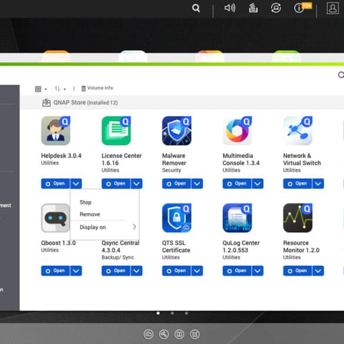Image resolution: width=344 pixels, height=344 pixels.
Task: Open Resource Monitor
Action: tap(298, 270)
